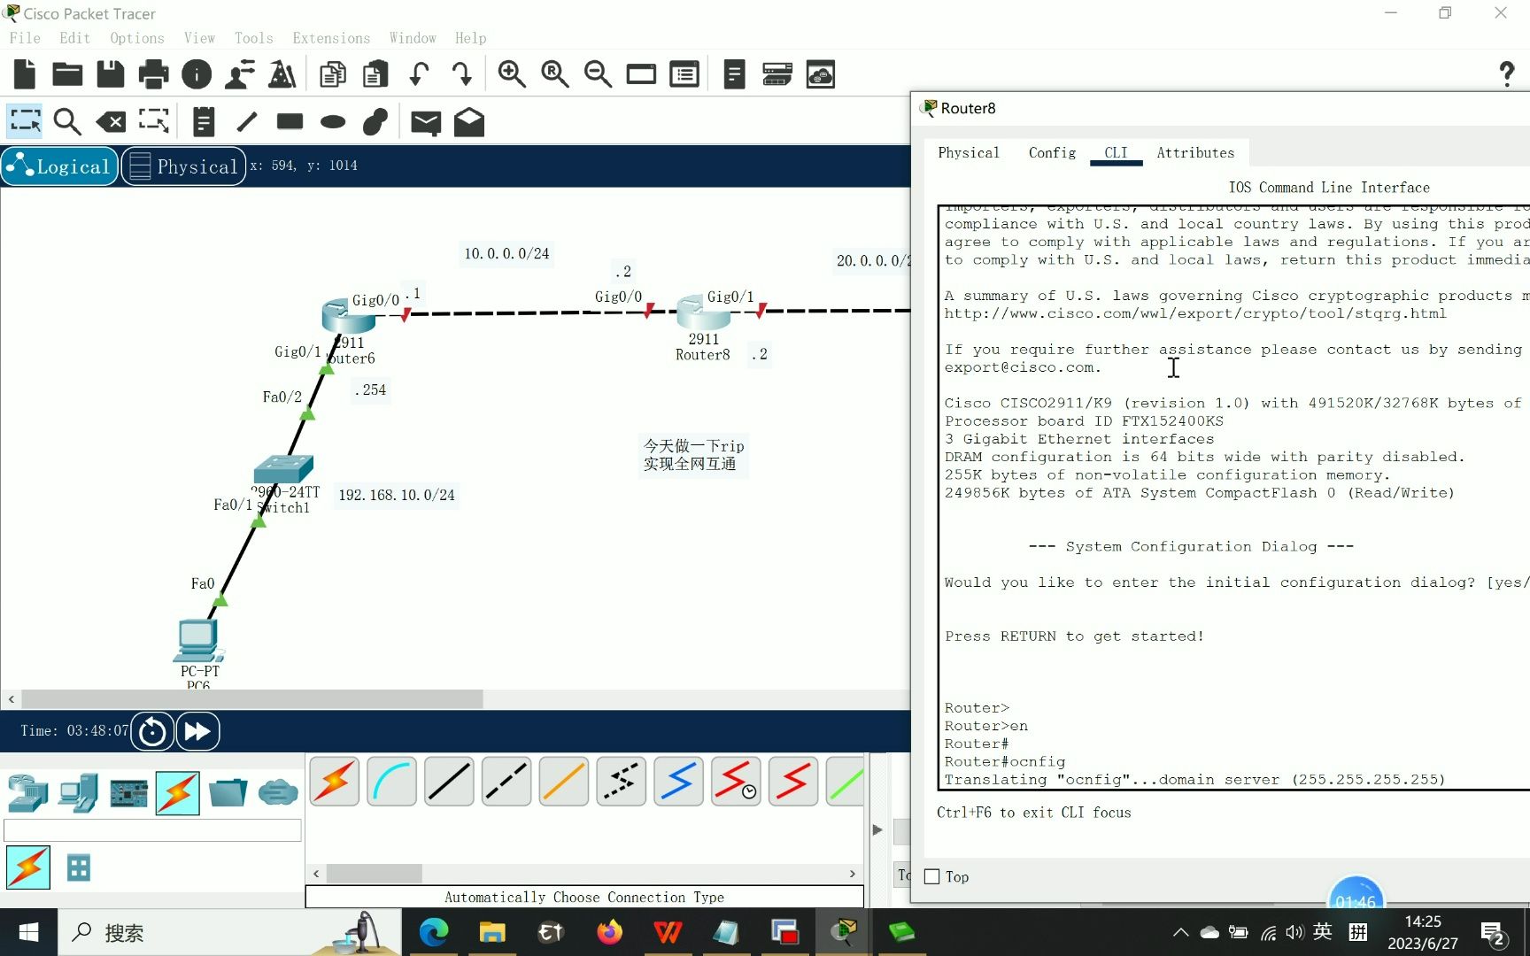Click the Redo arrow icon
Viewport: 1530px width, 956px height.
tap(462, 74)
